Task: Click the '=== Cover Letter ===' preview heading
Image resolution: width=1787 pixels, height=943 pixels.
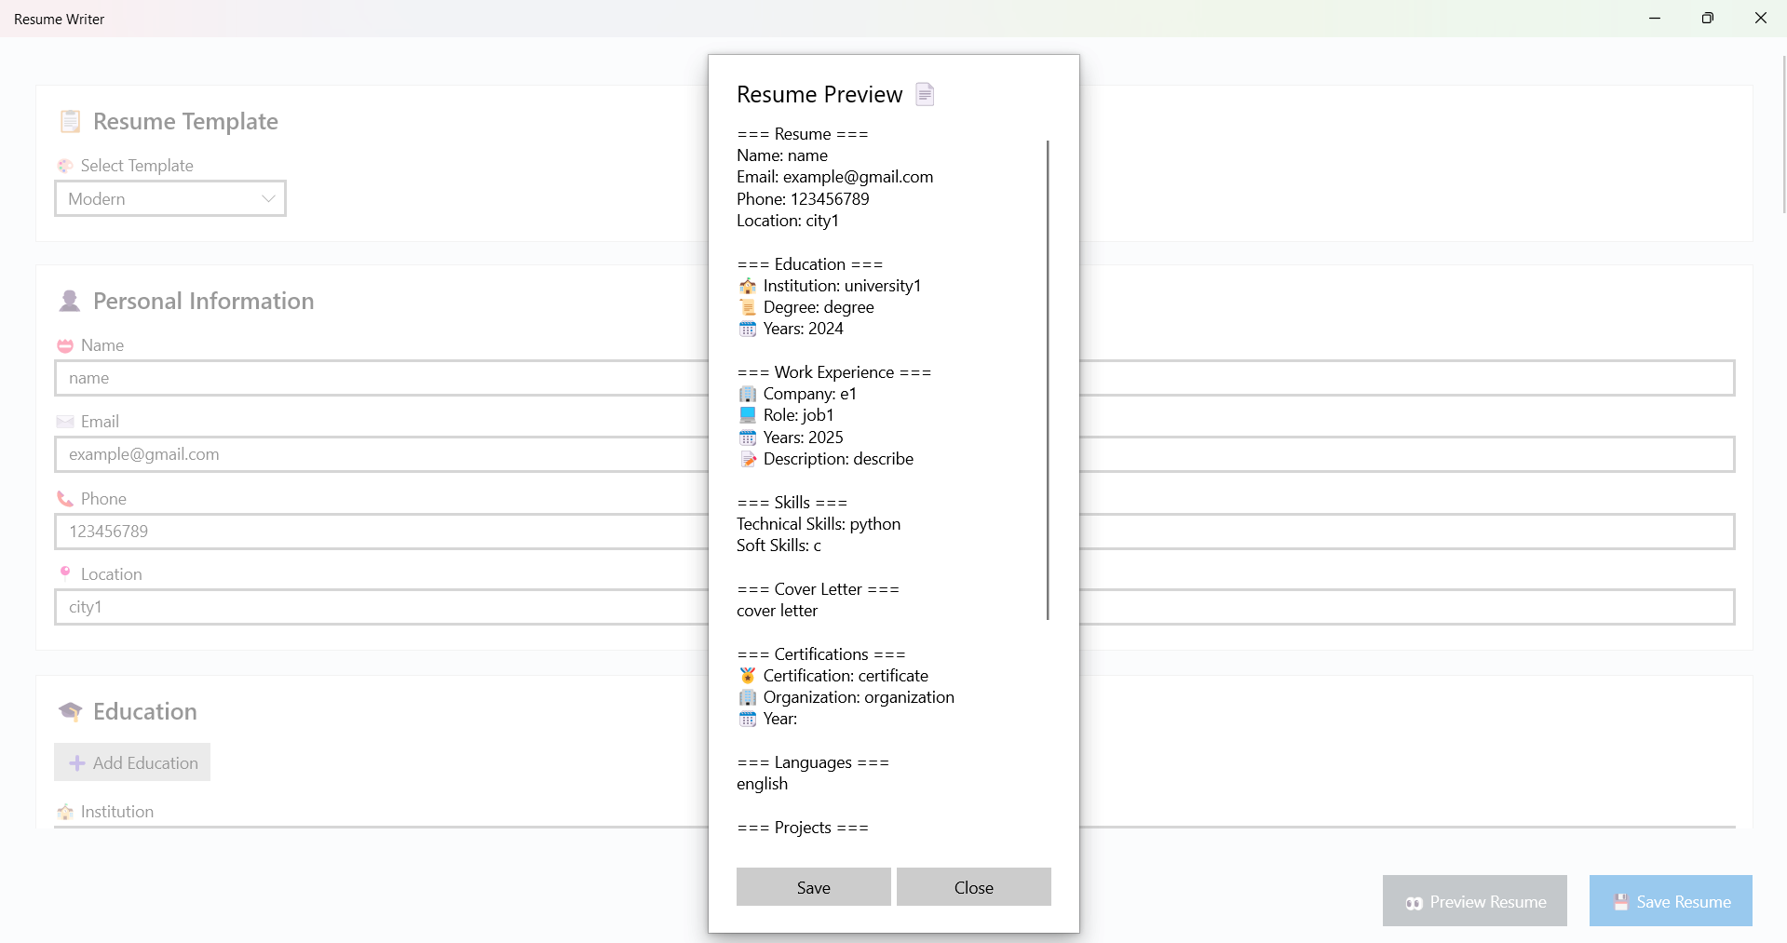Action: pyautogui.click(x=819, y=589)
